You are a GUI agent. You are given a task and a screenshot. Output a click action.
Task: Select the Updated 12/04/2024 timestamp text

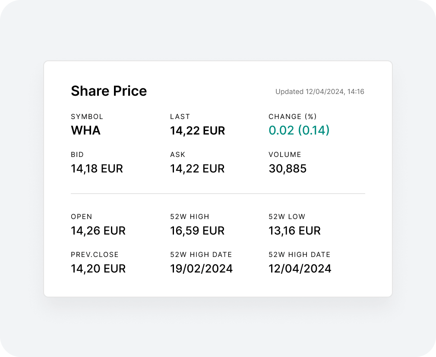click(320, 92)
